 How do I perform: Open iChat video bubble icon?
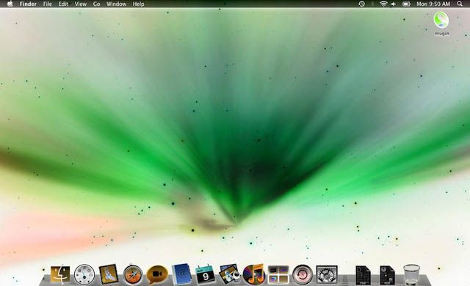tap(157, 274)
